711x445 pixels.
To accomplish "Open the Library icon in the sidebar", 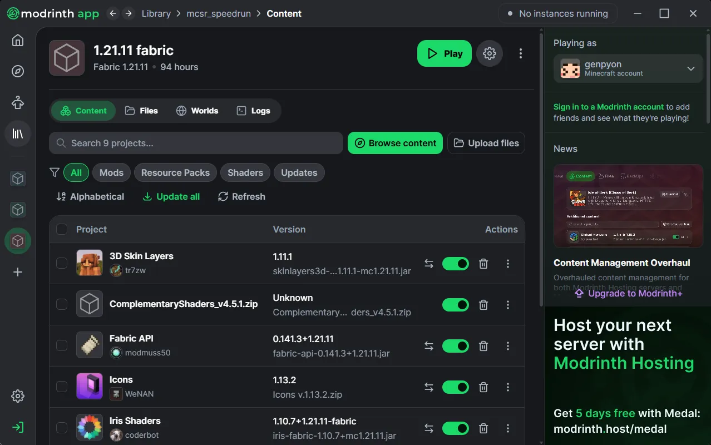I will coord(18,133).
